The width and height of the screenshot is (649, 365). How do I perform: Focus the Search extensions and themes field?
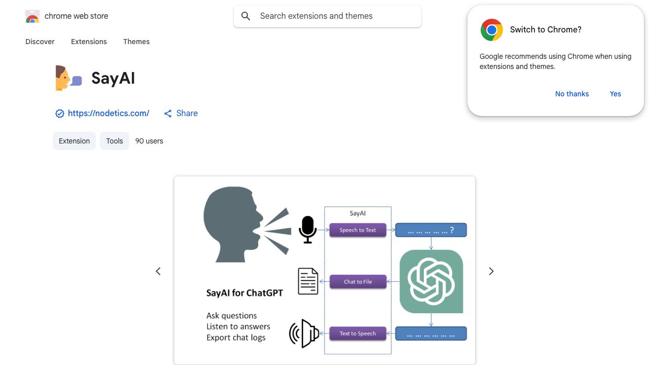click(328, 16)
